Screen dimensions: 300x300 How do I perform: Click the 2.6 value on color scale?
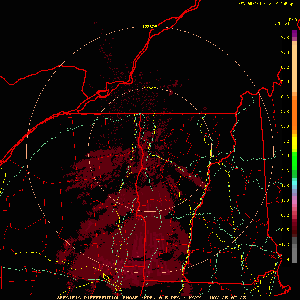[x=285, y=171]
